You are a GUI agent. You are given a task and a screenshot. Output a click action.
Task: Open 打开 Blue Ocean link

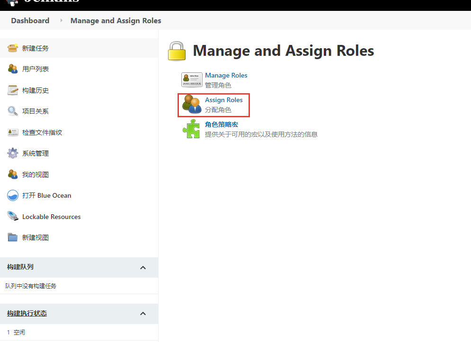46,195
